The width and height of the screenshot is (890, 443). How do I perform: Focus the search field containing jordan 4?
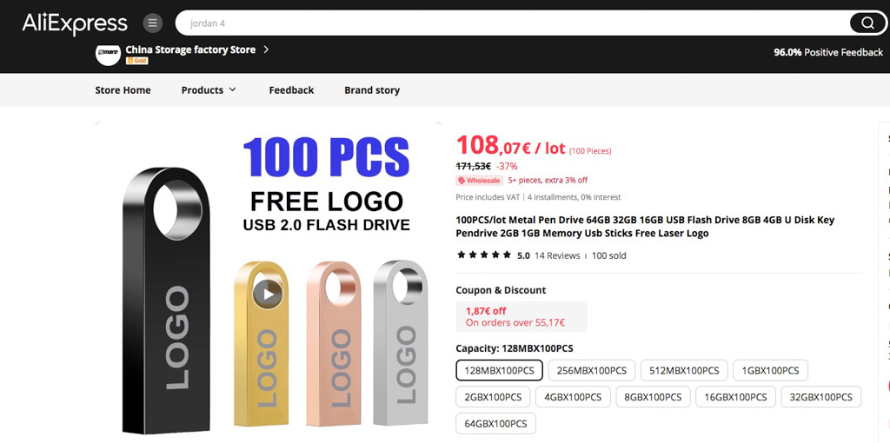pos(511,23)
